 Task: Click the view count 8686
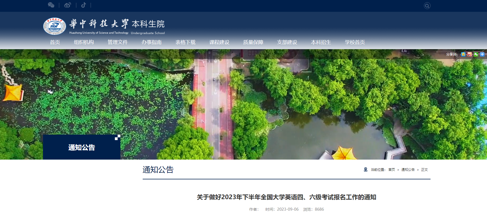click(319, 209)
